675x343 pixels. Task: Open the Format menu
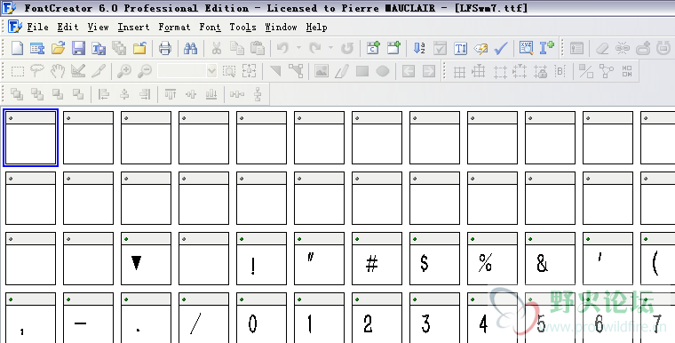click(x=174, y=28)
